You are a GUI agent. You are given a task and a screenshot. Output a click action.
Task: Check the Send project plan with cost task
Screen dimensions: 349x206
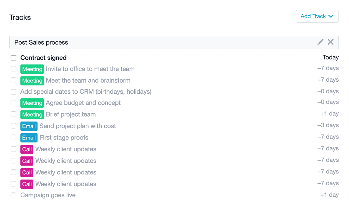point(13,126)
